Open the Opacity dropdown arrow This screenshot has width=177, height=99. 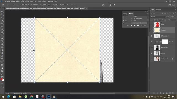click(x=175, y=16)
